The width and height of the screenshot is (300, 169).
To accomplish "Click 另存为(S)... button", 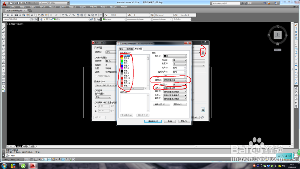I will click(179, 104).
